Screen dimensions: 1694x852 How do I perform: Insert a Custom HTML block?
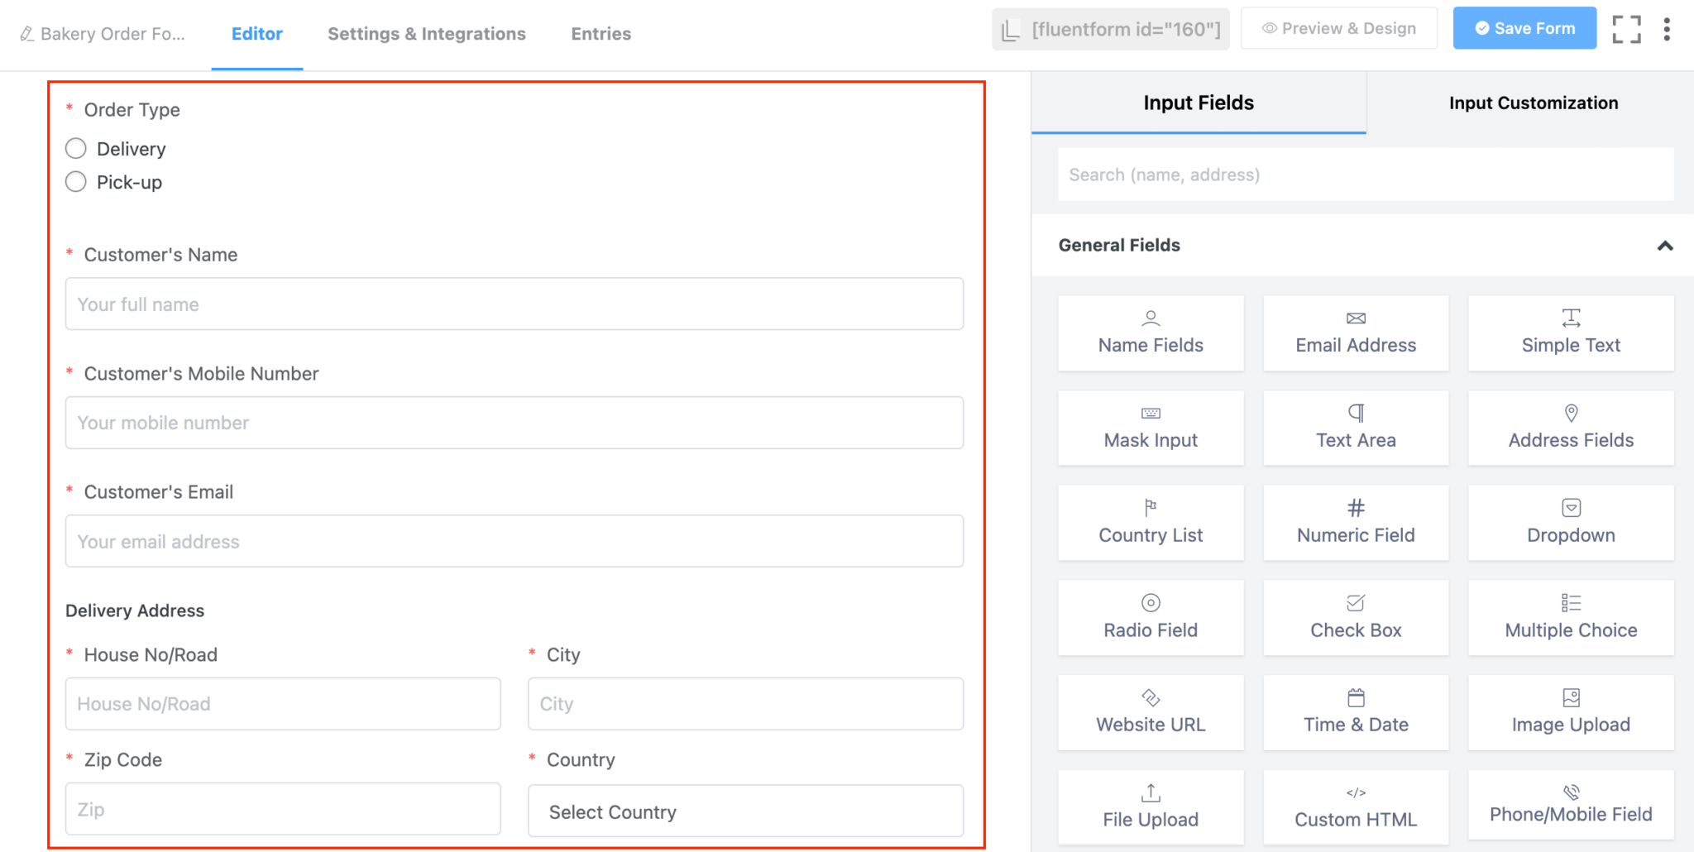coord(1356,807)
